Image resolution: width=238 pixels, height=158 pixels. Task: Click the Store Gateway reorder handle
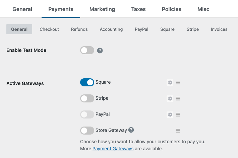tap(178, 131)
